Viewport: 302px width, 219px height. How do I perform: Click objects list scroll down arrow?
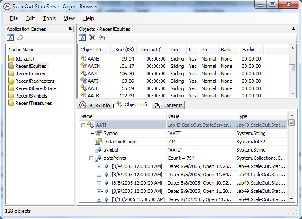click(292, 94)
